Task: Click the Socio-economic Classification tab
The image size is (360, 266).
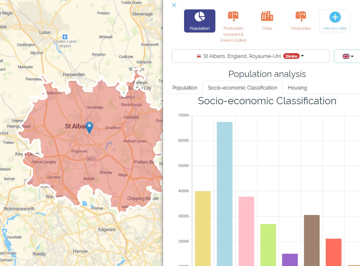Action: coord(242,88)
